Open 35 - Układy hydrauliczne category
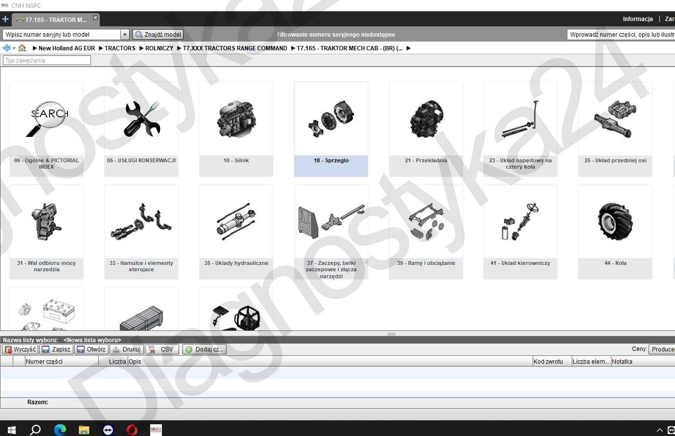Screen dimensions: 675x436 [236, 232]
